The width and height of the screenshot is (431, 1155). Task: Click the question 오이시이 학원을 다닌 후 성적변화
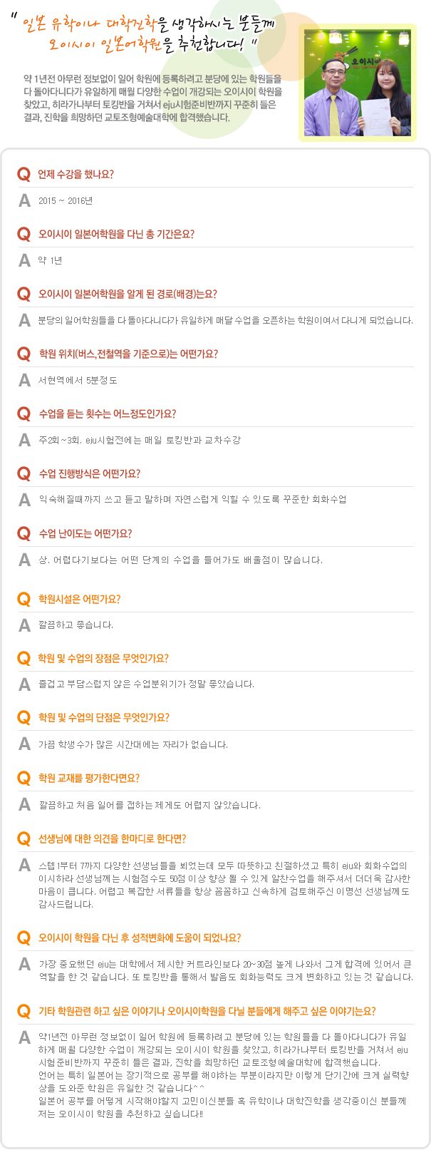tap(140, 938)
